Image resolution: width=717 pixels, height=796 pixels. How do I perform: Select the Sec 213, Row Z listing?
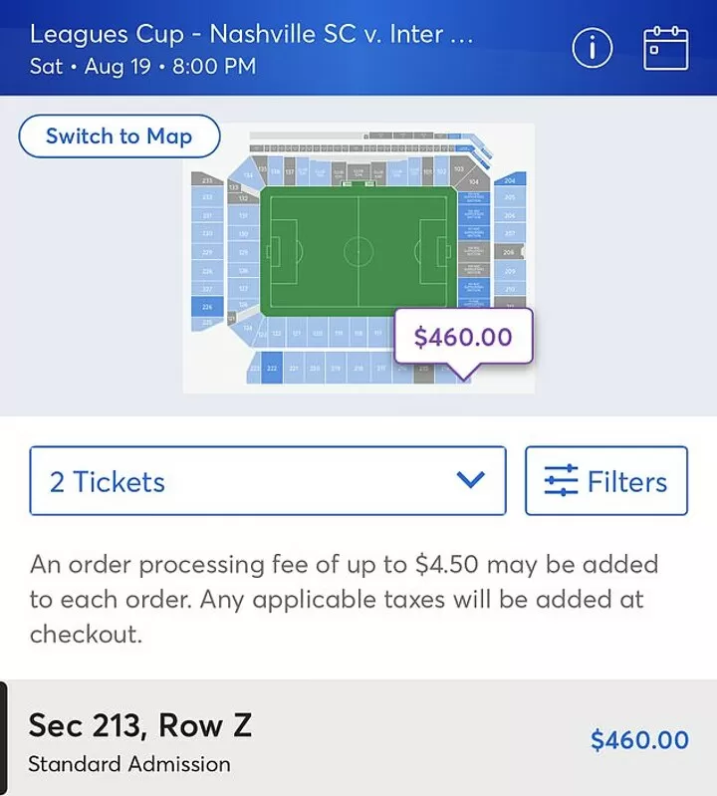(x=358, y=738)
